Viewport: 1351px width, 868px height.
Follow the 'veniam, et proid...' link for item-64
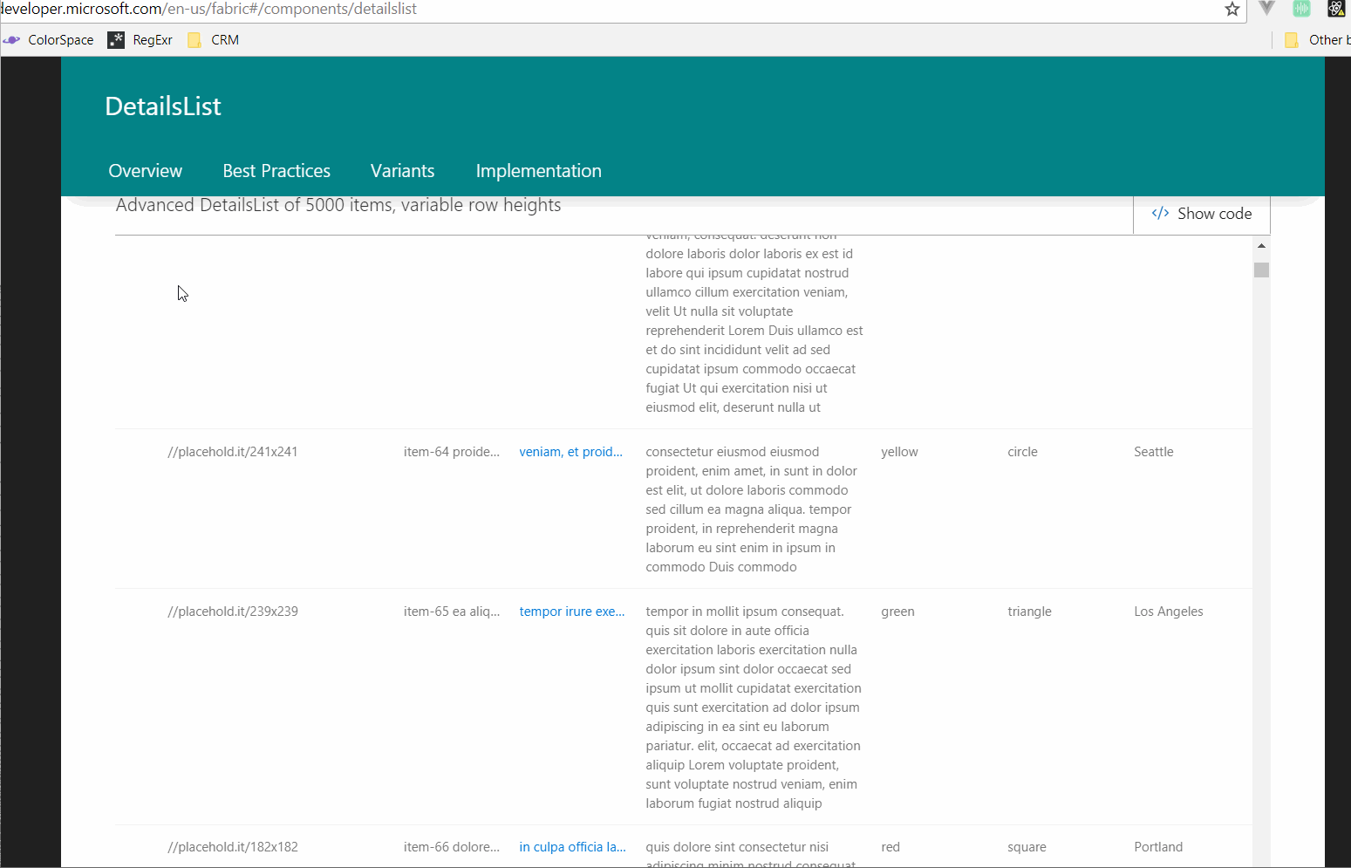point(570,451)
